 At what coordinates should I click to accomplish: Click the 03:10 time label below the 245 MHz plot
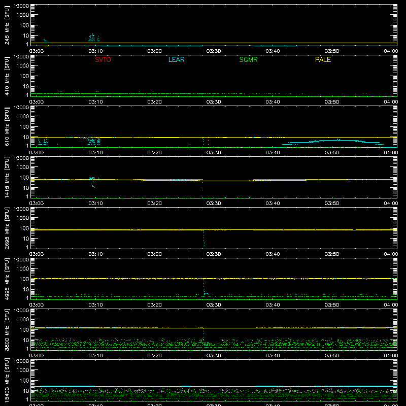point(95,51)
